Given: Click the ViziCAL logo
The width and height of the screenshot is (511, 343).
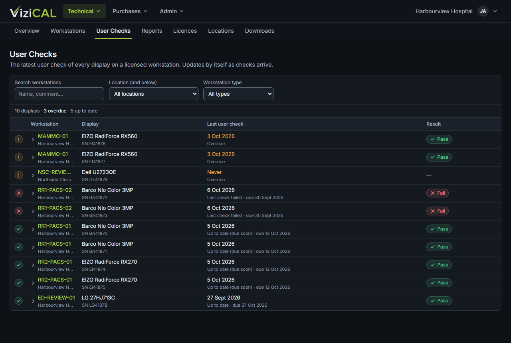Looking at the screenshot, I should click(x=33, y=12).
